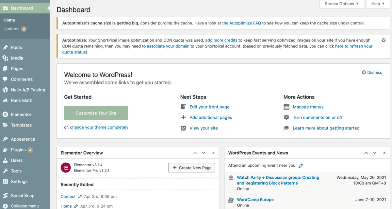Open the Help dropdown
This screenshot has width=392, height=209.
[378, 4]
